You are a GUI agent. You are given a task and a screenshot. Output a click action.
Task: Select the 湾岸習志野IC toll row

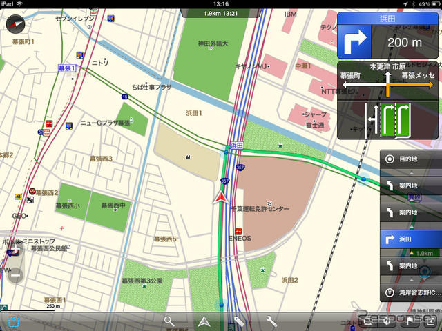point(411,292)
